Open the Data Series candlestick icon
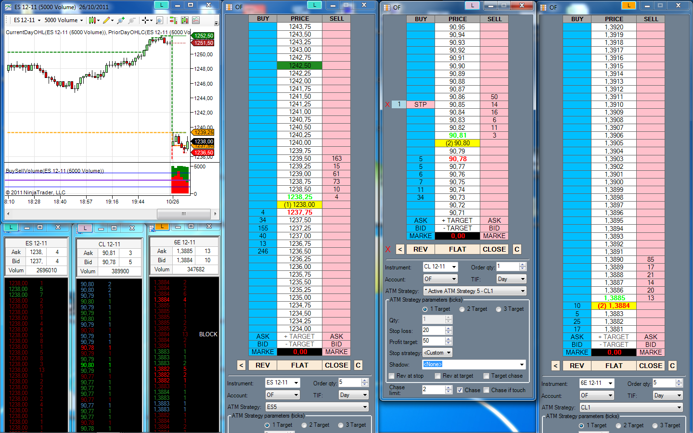The height and width of the screenshot is (433, 693). tap(184, 20)
